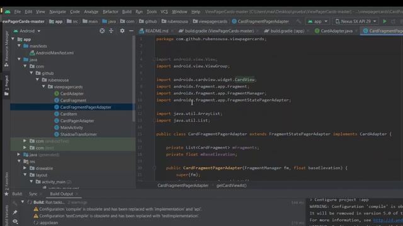Select the 'compile' is obsolete warning
403x226 pixels.
(118, 209)
